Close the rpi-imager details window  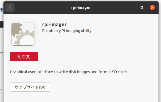[152, 7]
